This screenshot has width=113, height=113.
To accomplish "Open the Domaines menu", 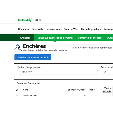I will pyautogui.click(x=23, y=29).
